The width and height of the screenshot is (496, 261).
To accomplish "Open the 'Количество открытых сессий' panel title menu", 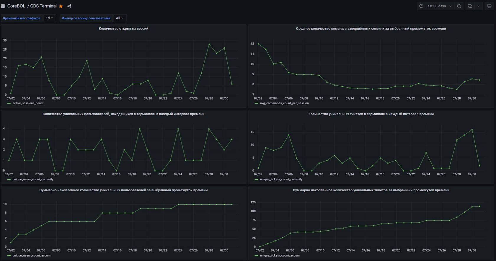I will 123,29.
